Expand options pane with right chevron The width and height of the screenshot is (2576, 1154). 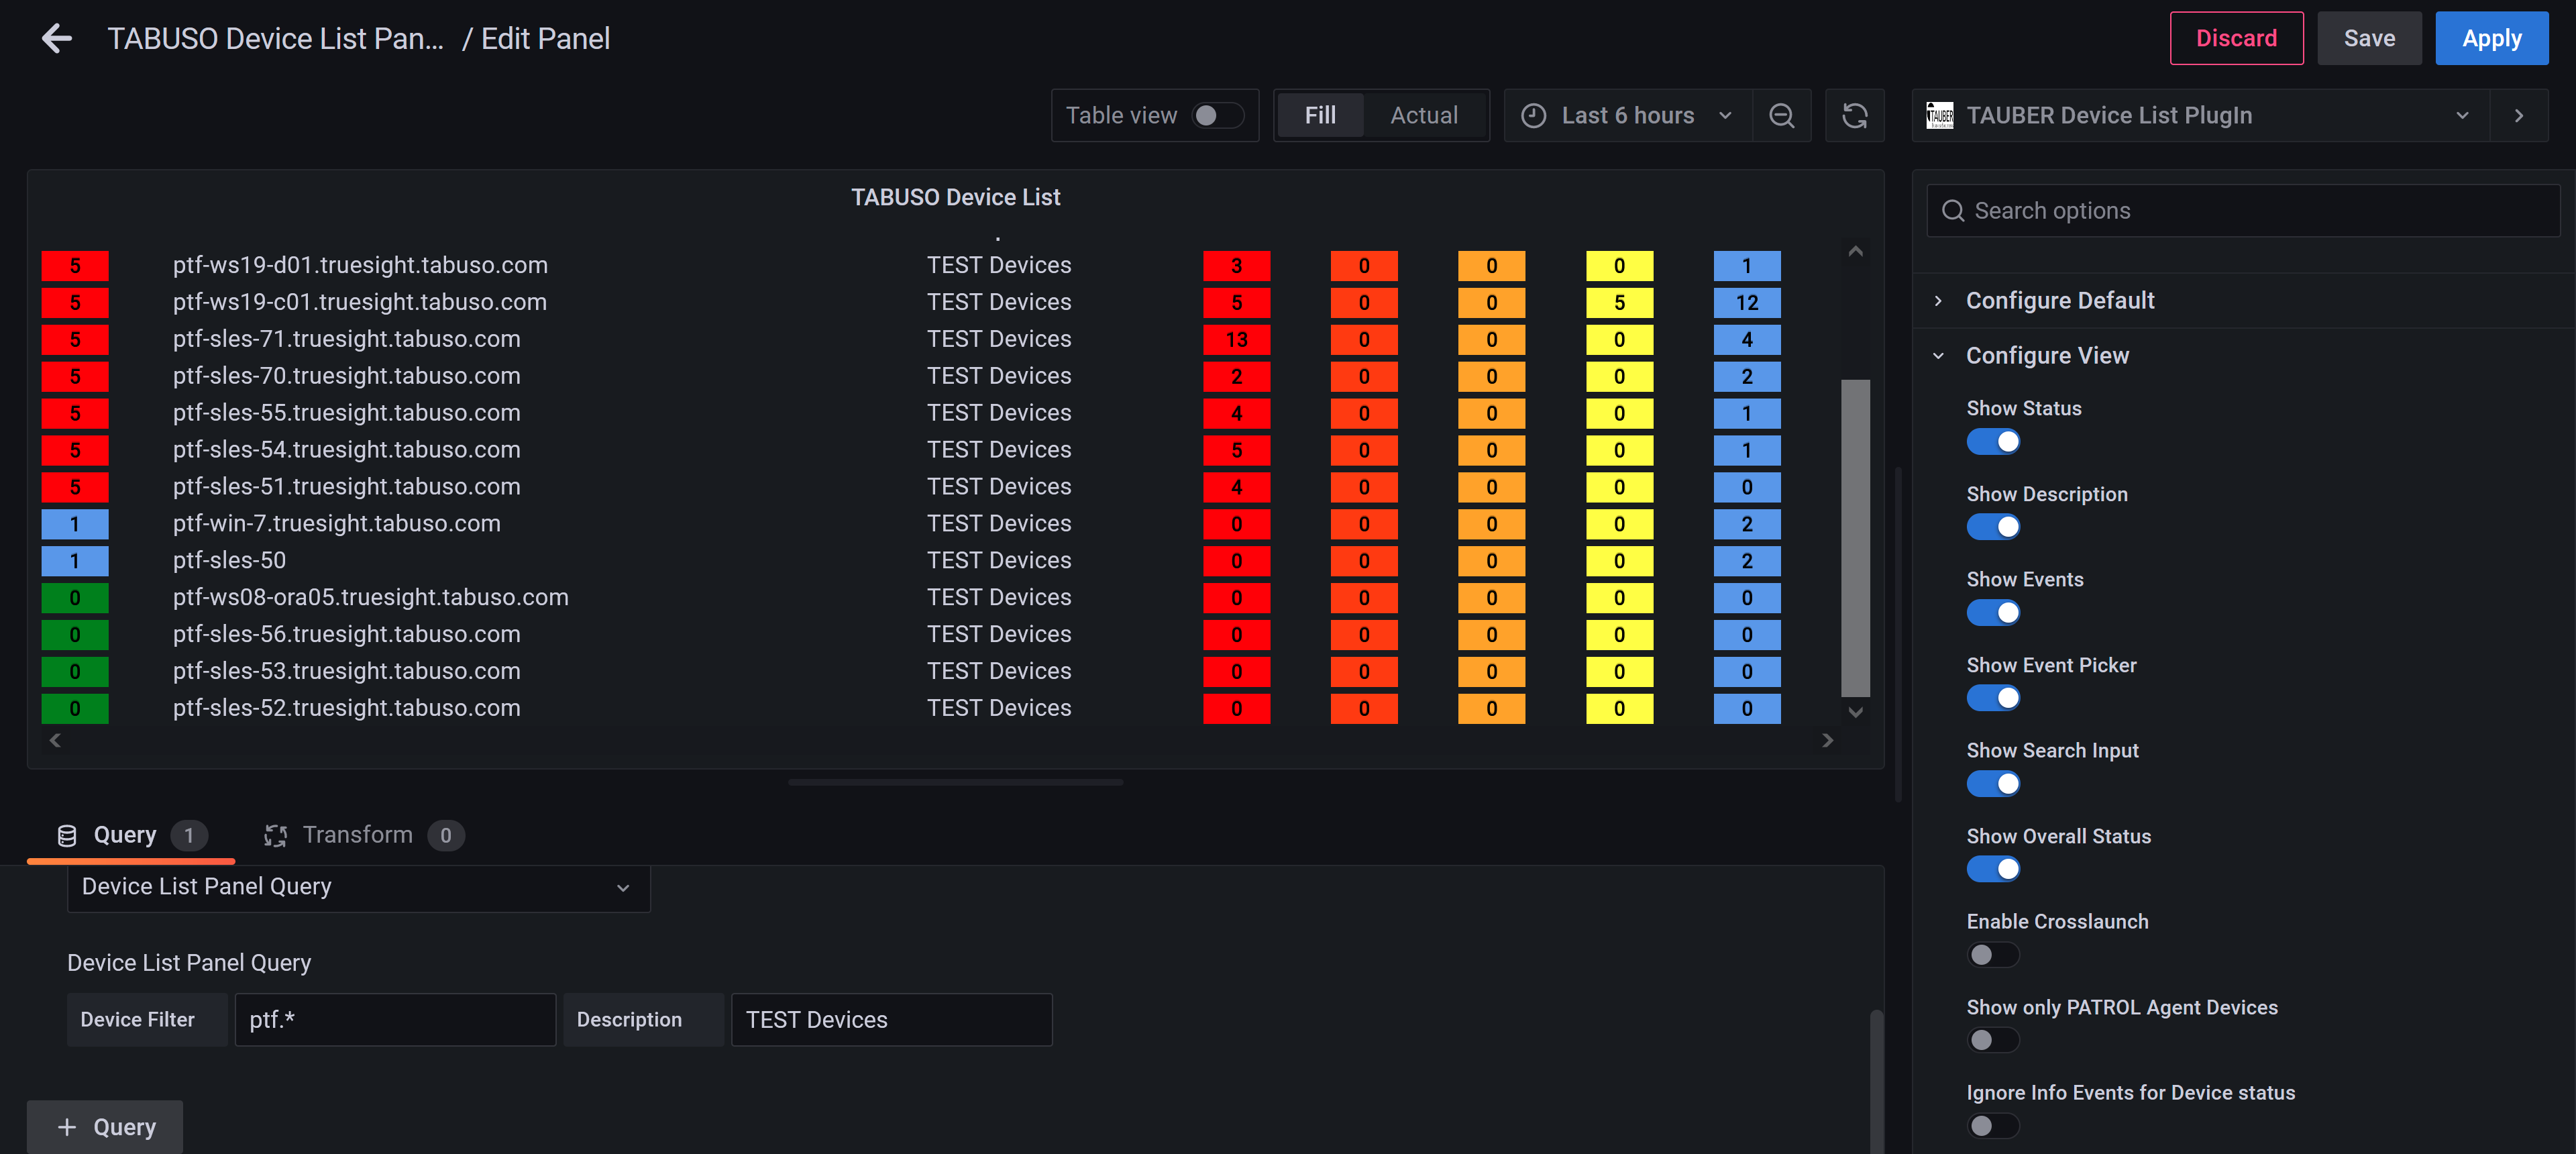pos(2518,116)
